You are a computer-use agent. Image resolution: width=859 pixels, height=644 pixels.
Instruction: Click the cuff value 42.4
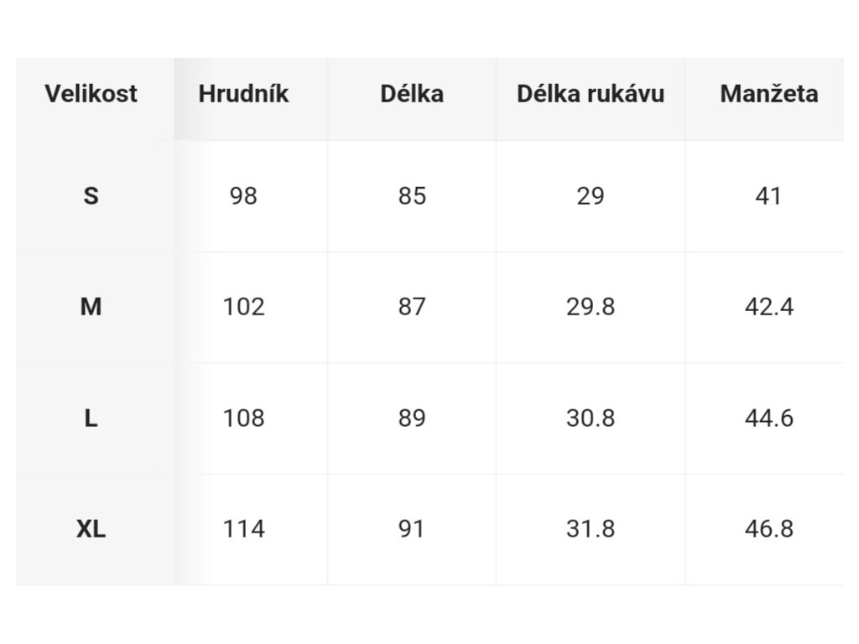pyautogui.click(x=769, y=307)
